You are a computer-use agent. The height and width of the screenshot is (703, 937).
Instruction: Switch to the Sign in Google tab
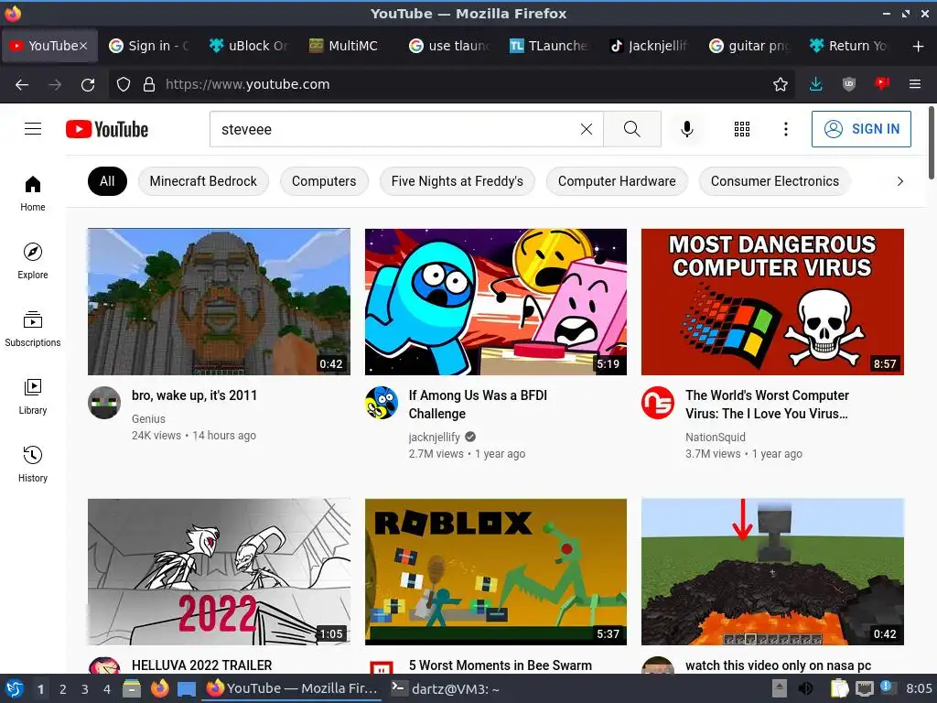tap(149, 46)
